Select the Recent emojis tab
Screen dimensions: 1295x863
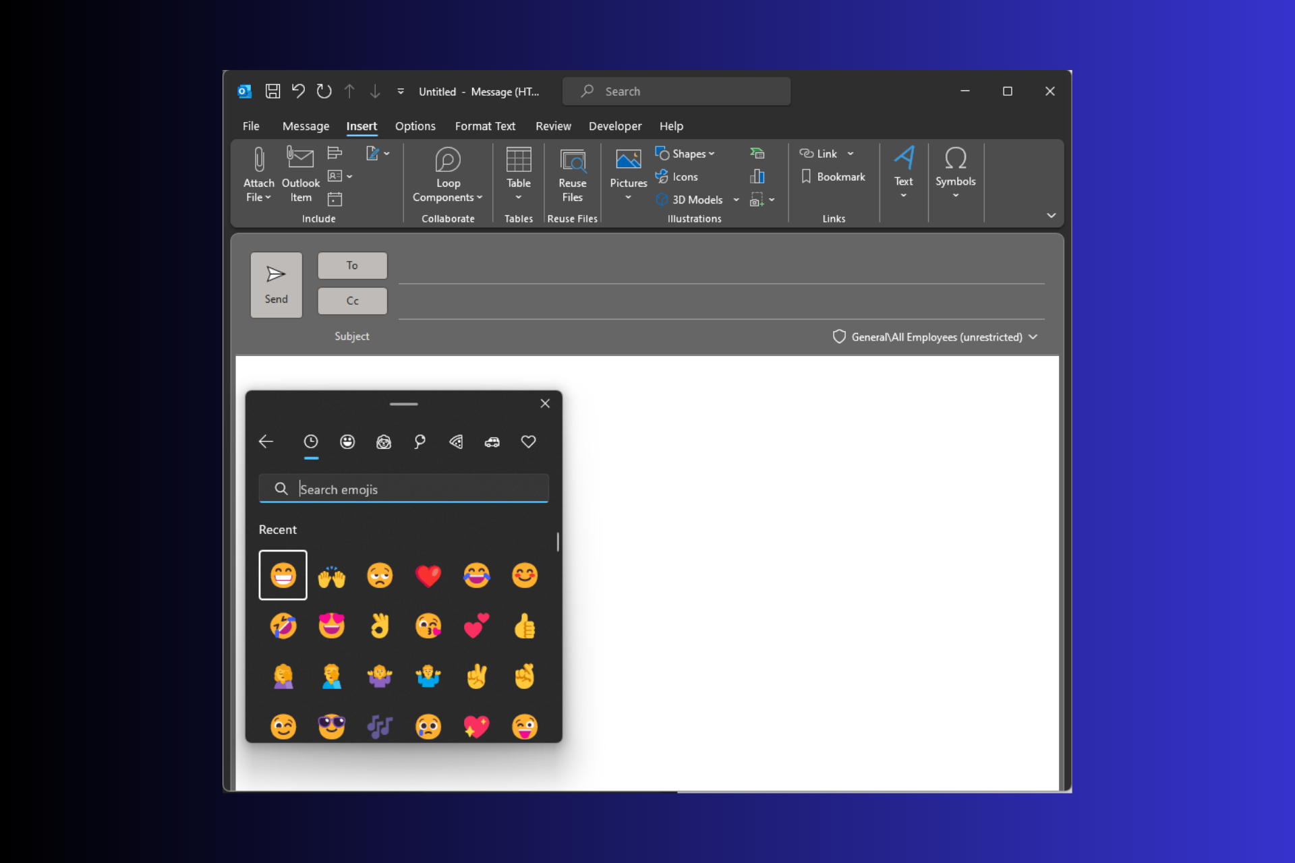[310, 442]
